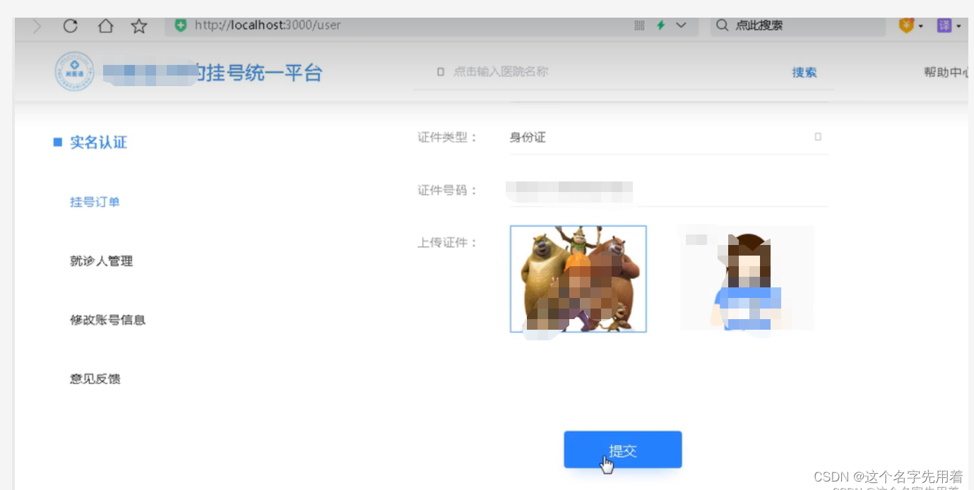Screen dimensions: 974x490
Task: Open the 证件类型 身份证 dropdown
Action: click(668, 137)
